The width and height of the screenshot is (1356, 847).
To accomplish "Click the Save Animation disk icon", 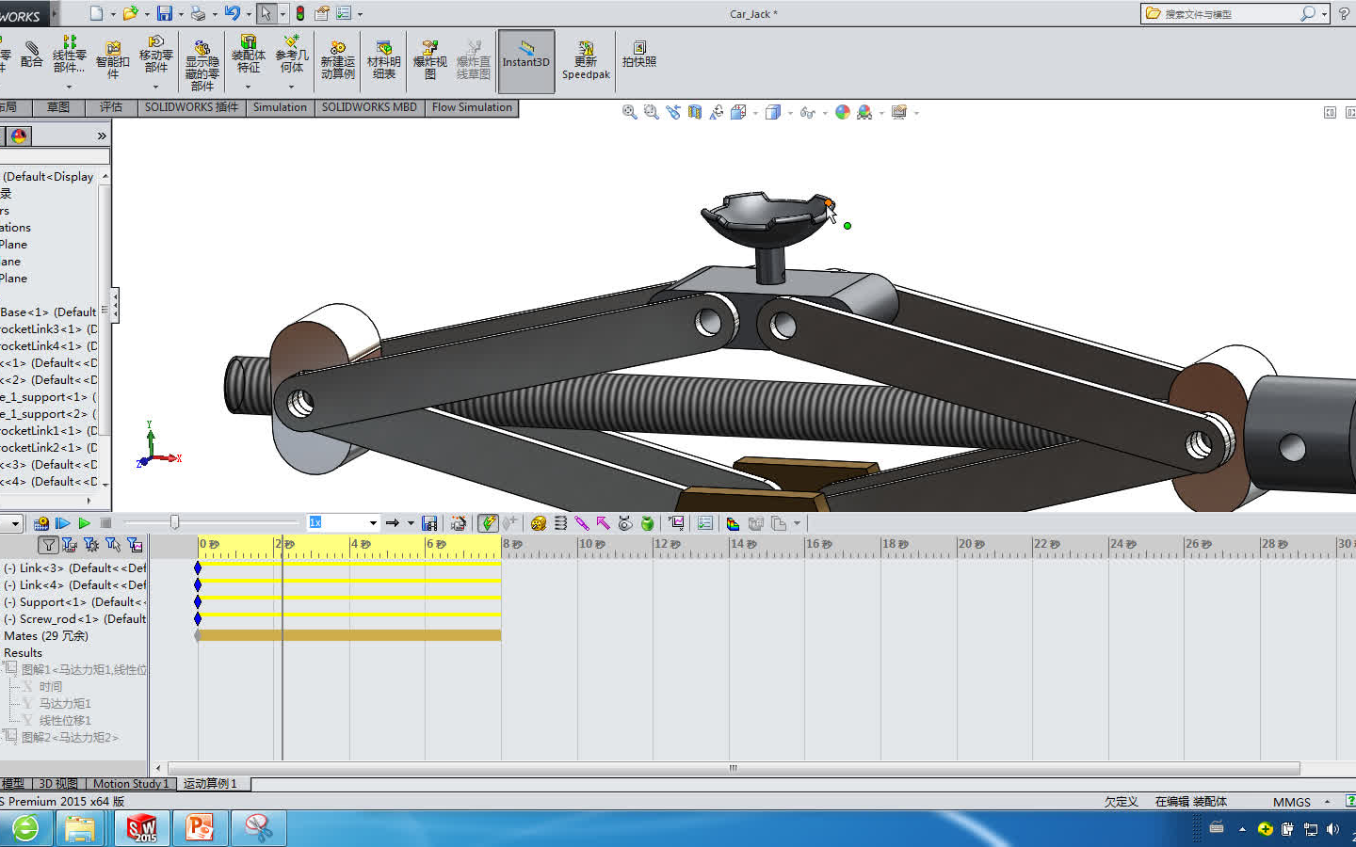I will (429, 523).
